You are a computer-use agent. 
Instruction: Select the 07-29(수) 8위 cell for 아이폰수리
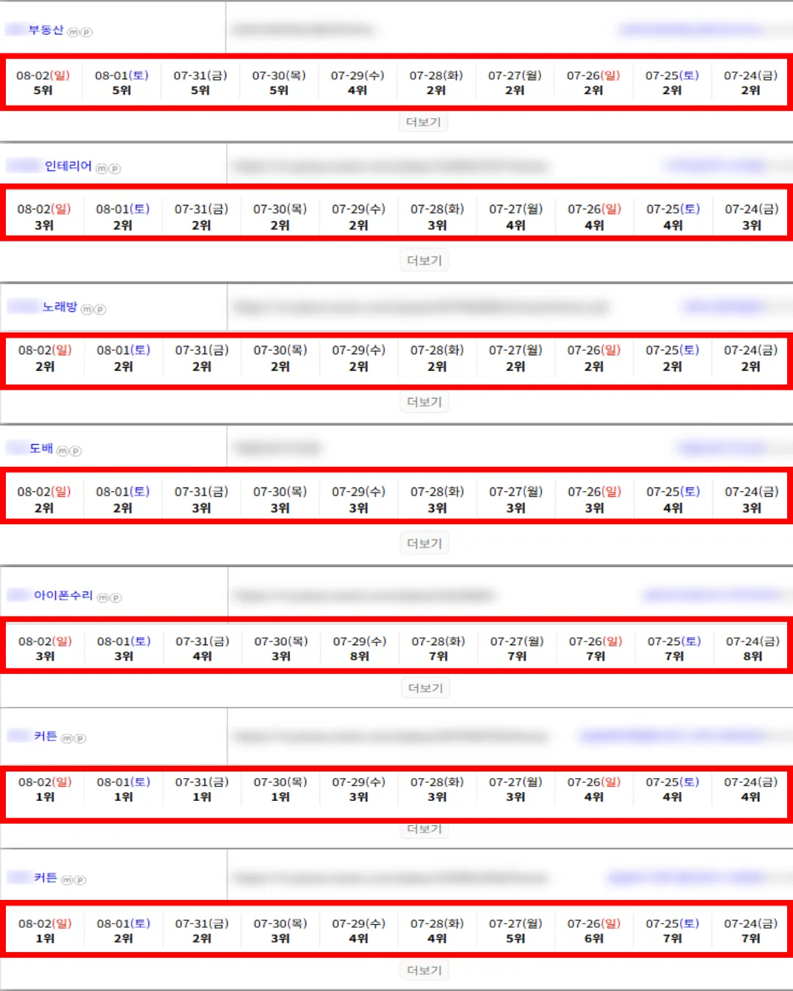click(x=360, y=649)
